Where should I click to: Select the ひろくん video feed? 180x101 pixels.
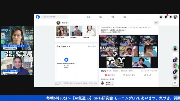coord(17,63)
